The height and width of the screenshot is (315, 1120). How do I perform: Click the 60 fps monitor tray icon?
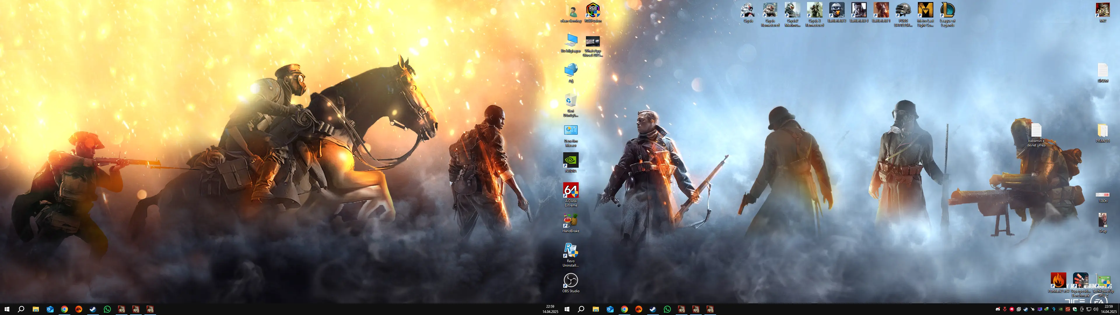[1040, 309]
